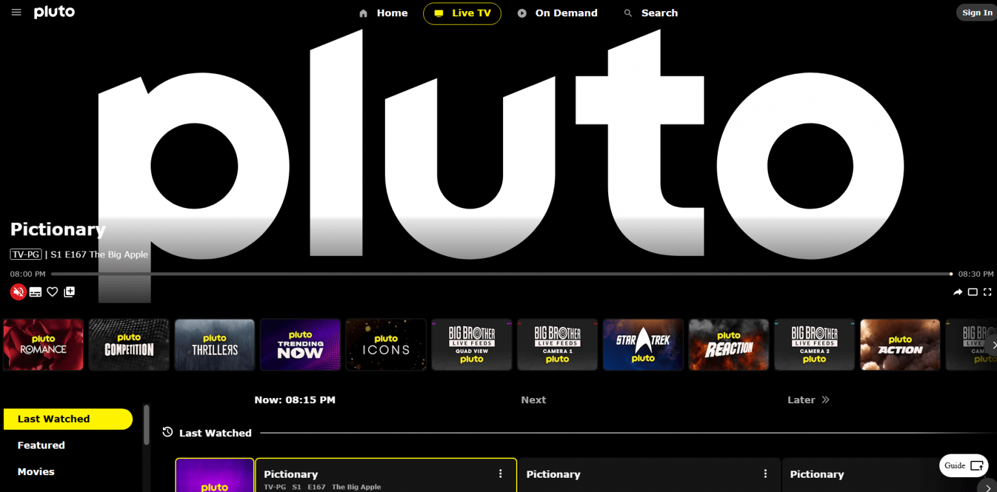
Task: Switch player to theater mode
Action: pos(972,292)
